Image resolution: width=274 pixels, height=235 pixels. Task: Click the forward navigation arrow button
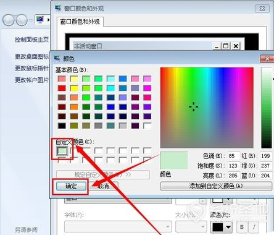pos(22,20)
